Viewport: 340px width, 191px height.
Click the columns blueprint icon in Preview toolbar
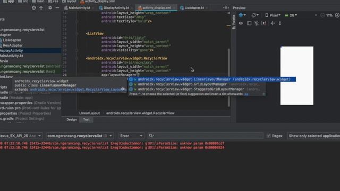pos(249,23)
